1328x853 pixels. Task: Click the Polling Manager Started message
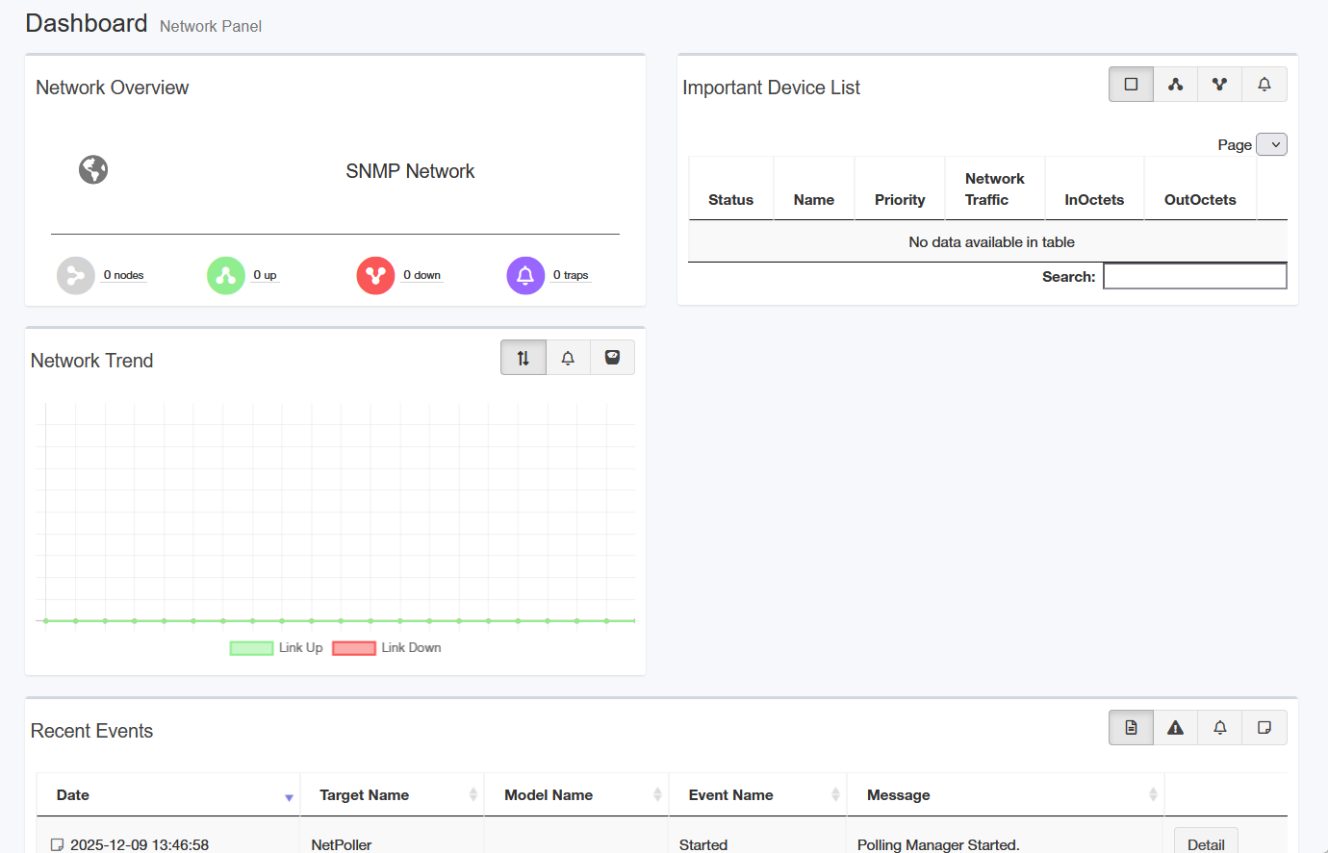tap(938, 844)
